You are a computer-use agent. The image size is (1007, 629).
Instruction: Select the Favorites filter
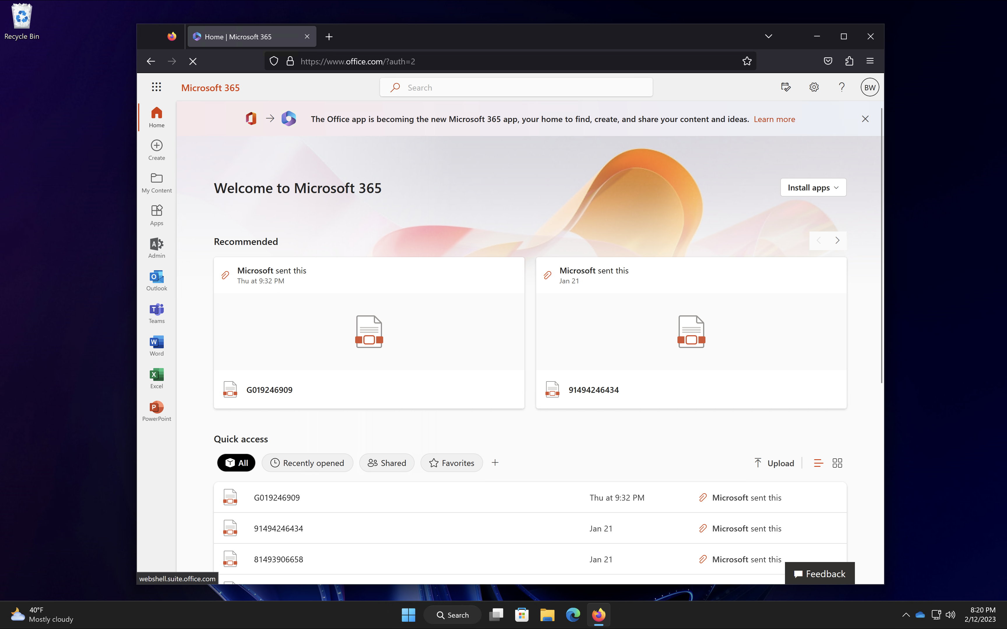pos(451,463)
